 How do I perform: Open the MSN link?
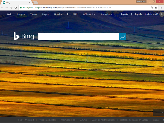pos(75,14)
